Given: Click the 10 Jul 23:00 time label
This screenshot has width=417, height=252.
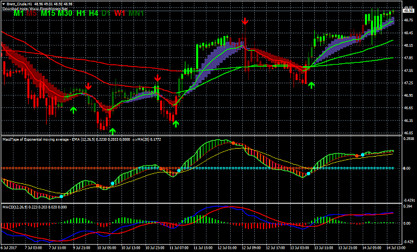Looking at the screenshot, I should coord(155,248).
